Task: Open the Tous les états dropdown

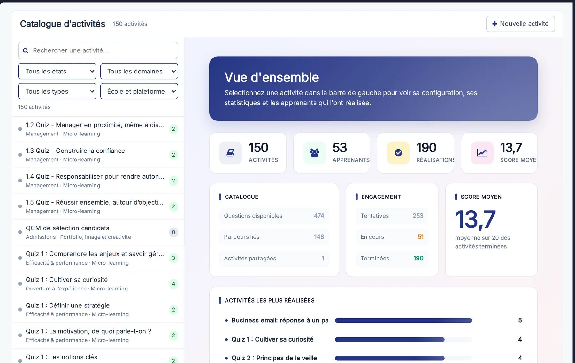Action: click(57, 71)
